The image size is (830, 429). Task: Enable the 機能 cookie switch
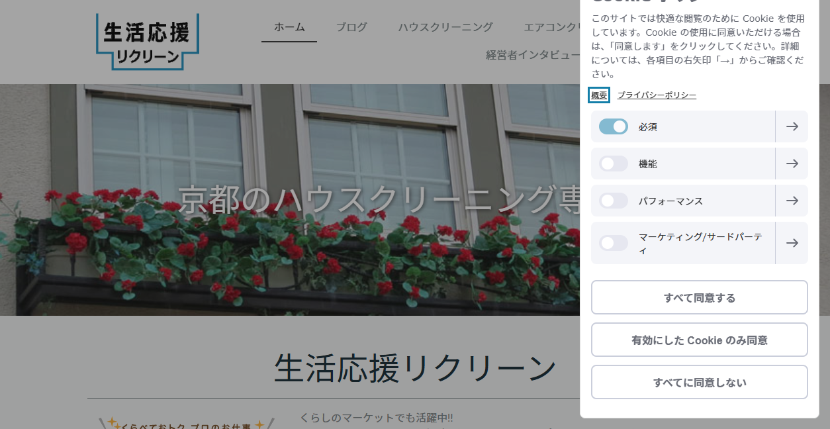[613, 164]
